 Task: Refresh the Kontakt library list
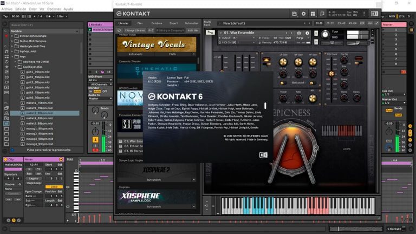(x=119, y=30)
